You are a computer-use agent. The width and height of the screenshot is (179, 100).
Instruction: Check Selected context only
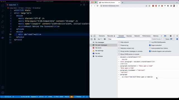coord(119,48)
